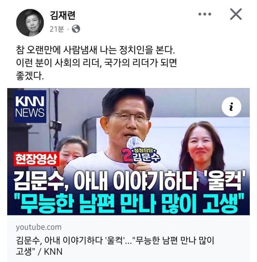
Task: Open the three-dot post options menu
Action: coord(204,14)
